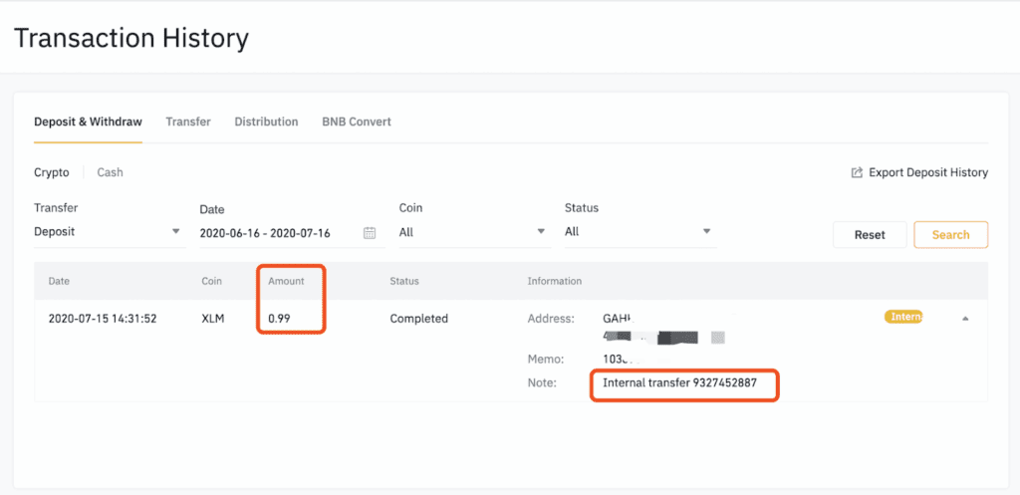
Task: Select the Deposit & Withdraw tab
Action: pyautogui.click(x=88, y=122)
